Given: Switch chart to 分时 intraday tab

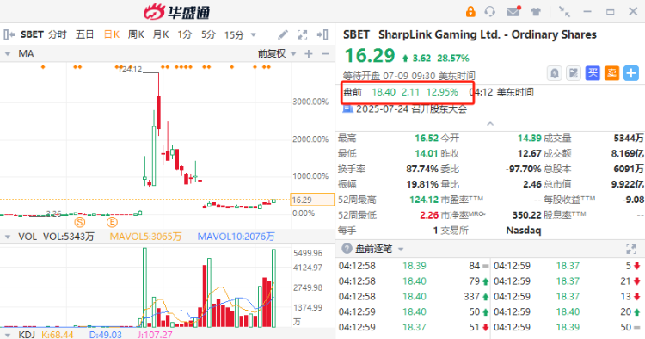Looking at the screenshot, I should (58, 34).
